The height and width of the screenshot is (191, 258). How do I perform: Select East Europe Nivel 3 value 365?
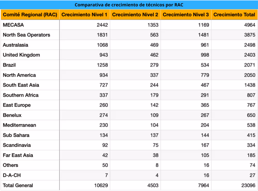coord(205,105)
